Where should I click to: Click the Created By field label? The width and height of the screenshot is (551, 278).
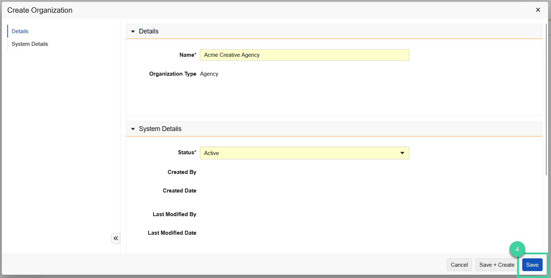(x=182, y=172)
